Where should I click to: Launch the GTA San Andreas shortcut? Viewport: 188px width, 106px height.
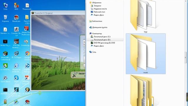[16, 44]
